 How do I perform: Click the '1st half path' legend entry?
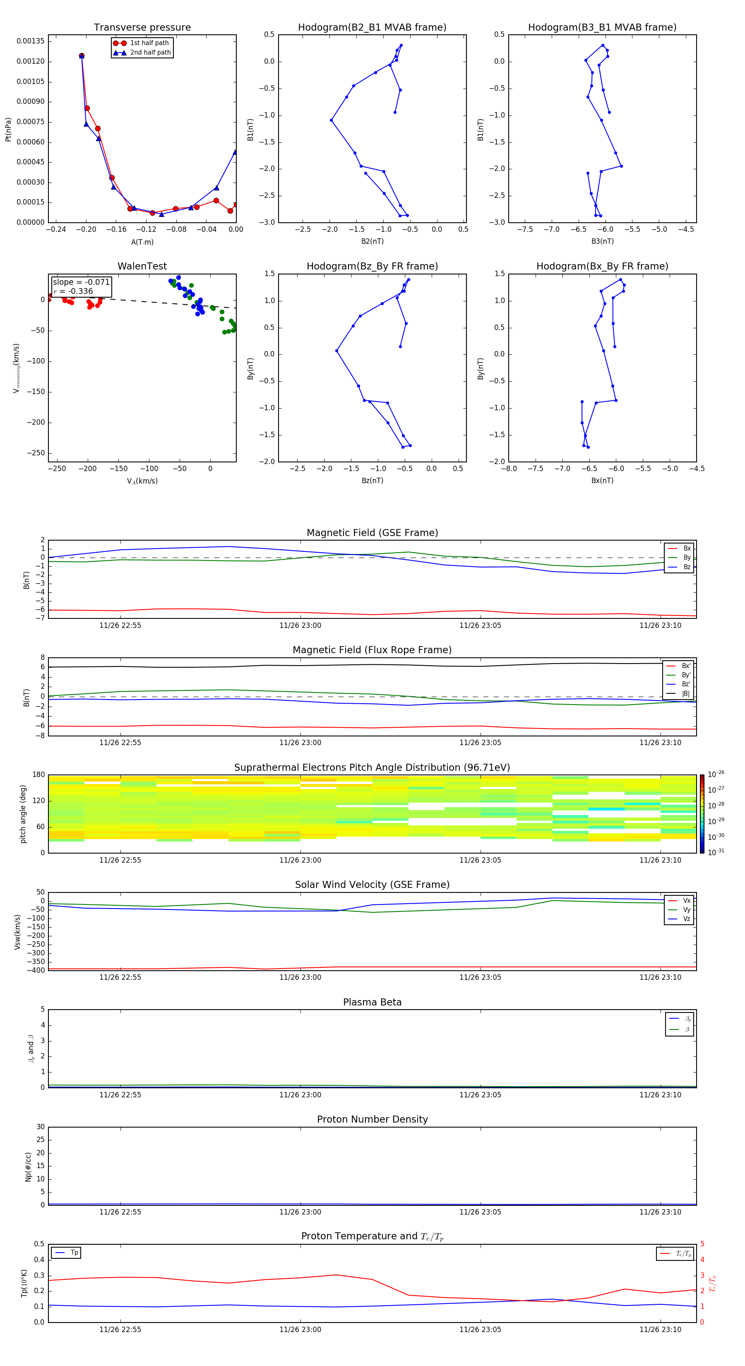coord(141,43)
